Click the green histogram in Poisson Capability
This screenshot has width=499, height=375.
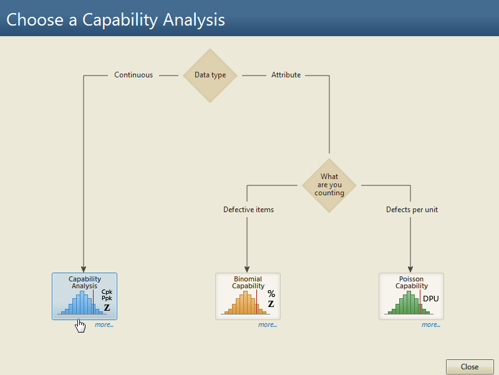coord(409,303)
